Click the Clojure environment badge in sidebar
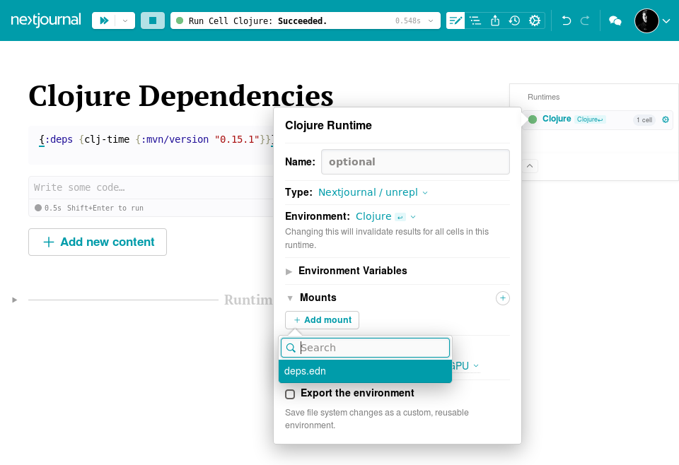Image resolution: width=679 pixels, height=465 pixels. point(590,119)
